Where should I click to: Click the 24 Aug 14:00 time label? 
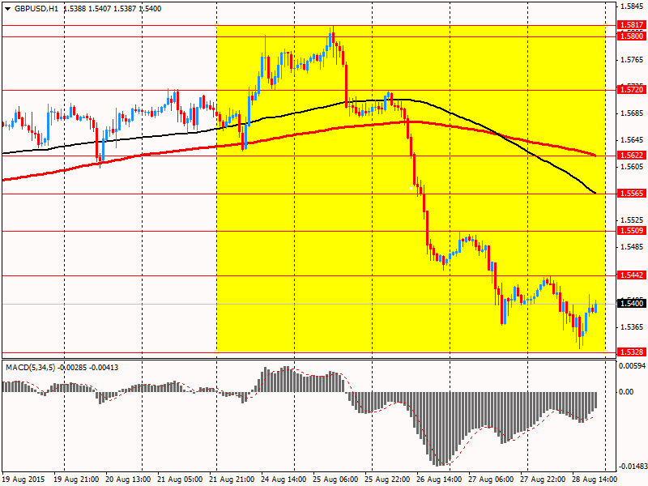click(284, 480)
